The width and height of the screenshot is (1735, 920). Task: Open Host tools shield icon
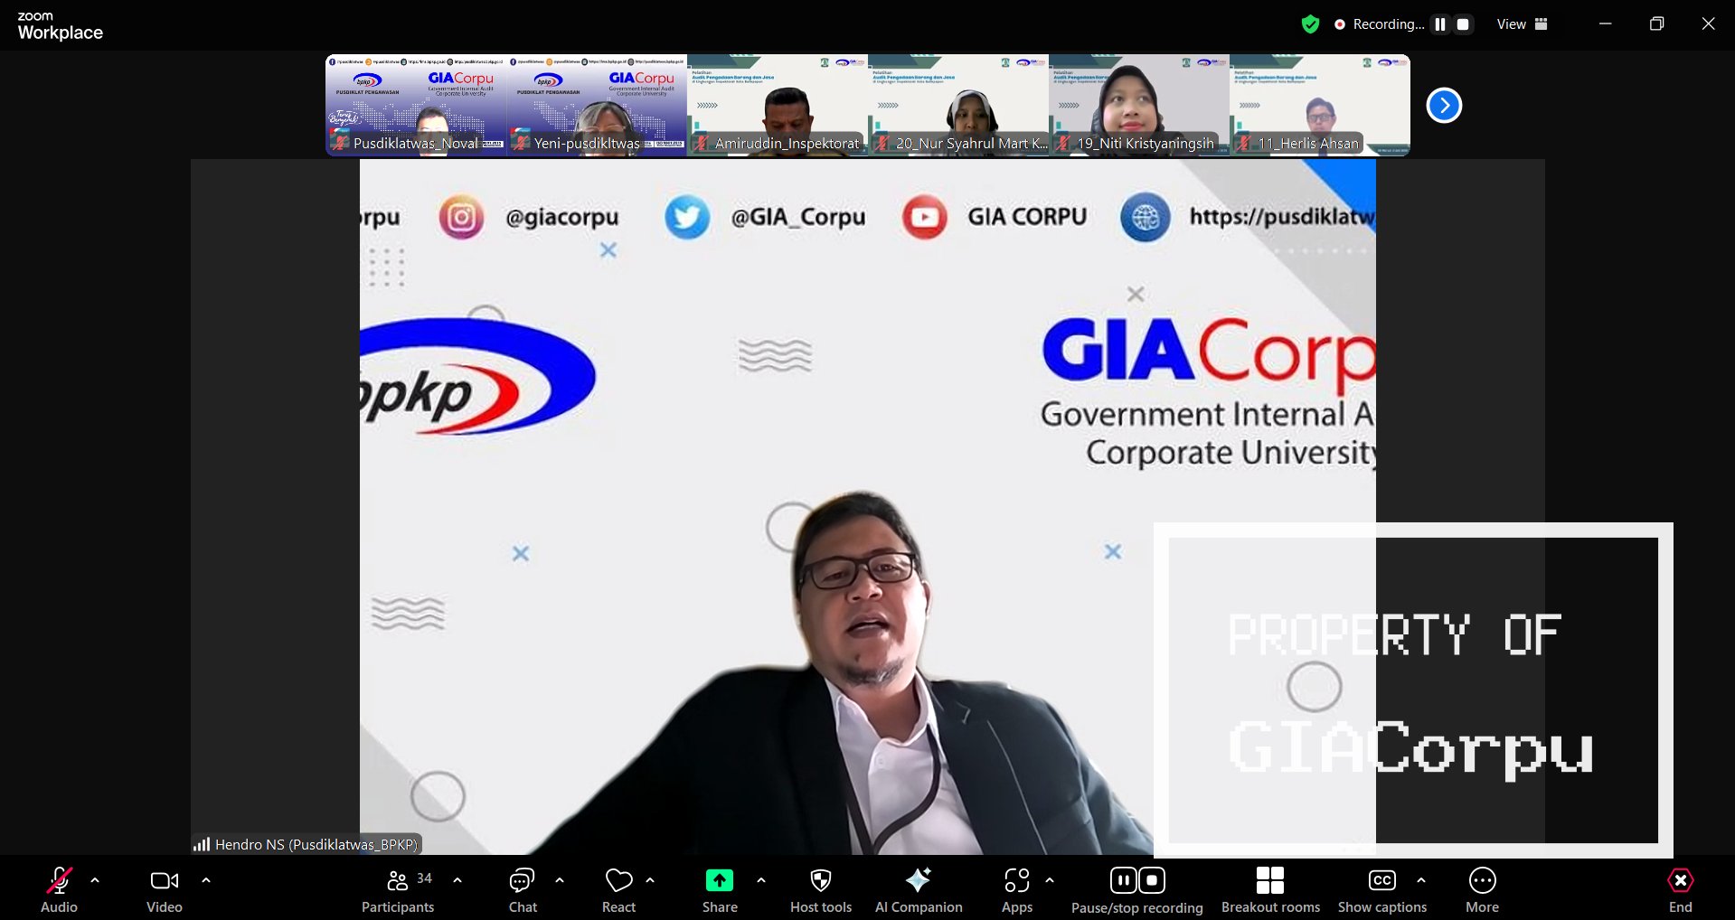[820, 890]
